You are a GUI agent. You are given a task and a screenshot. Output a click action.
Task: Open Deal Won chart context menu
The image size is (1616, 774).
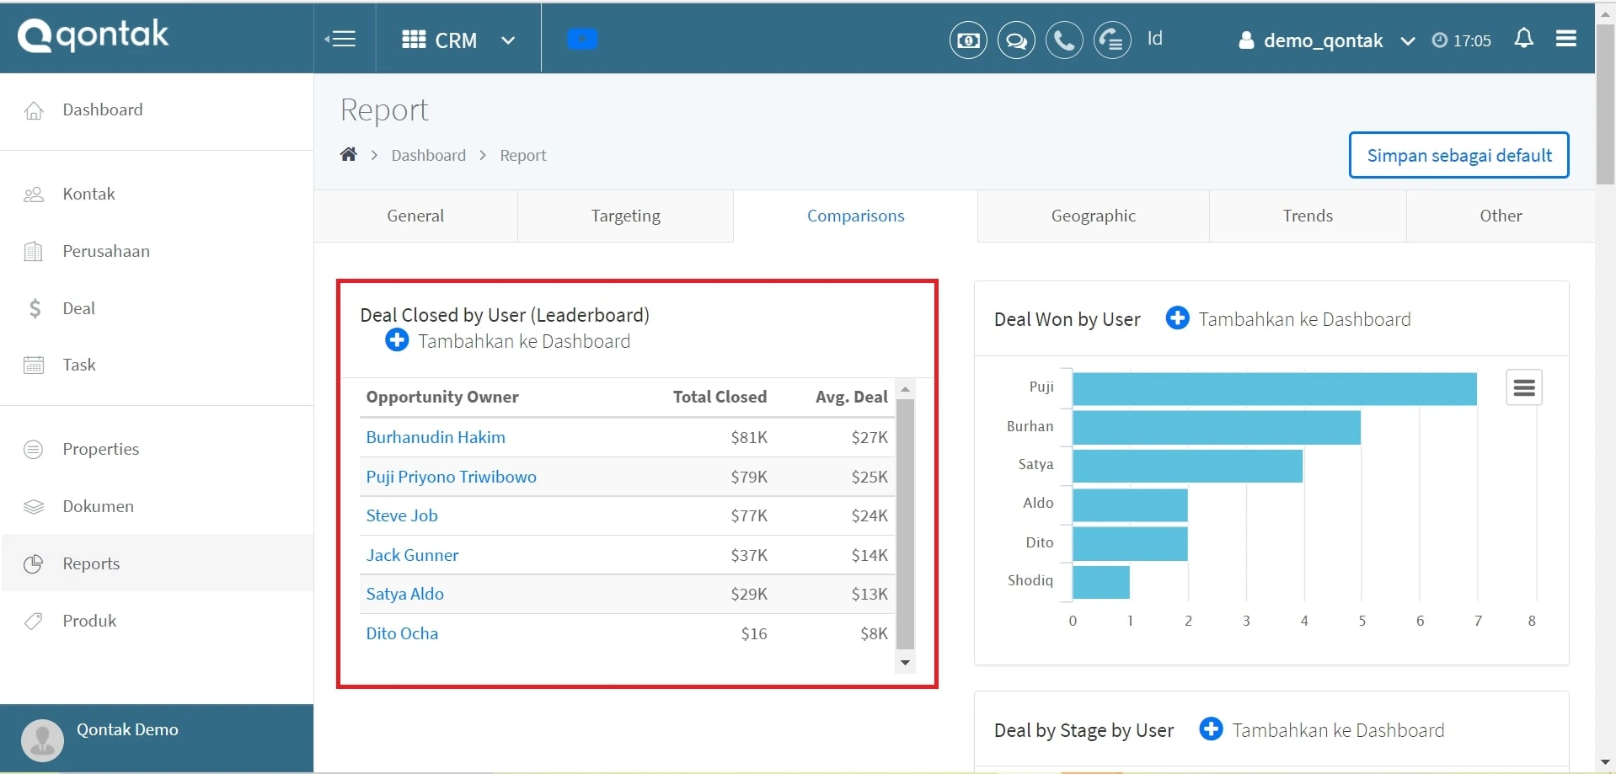(1523, 387)
